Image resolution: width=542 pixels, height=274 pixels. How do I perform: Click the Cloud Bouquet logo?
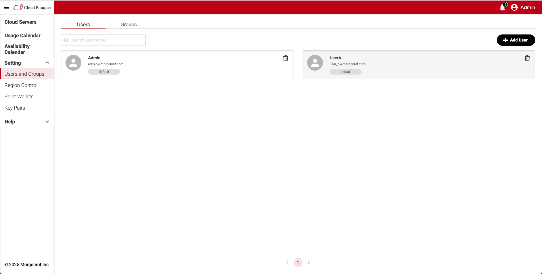coord(32,7)
